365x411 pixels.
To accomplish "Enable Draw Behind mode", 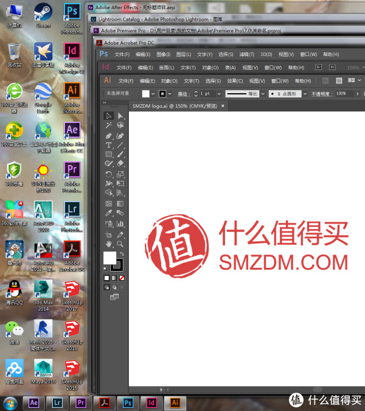I will pyautogui.click(x=114, y=287).
